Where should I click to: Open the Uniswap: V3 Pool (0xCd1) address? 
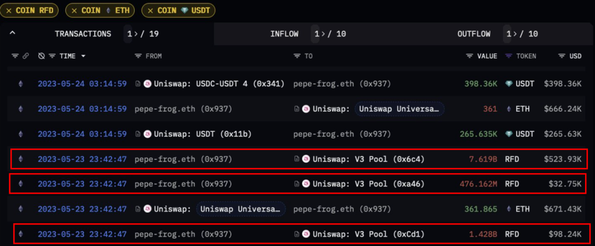(x=368, y=234)
